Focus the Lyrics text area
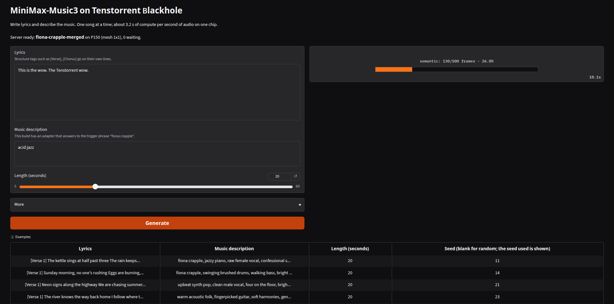 click(x=157, y=92)
